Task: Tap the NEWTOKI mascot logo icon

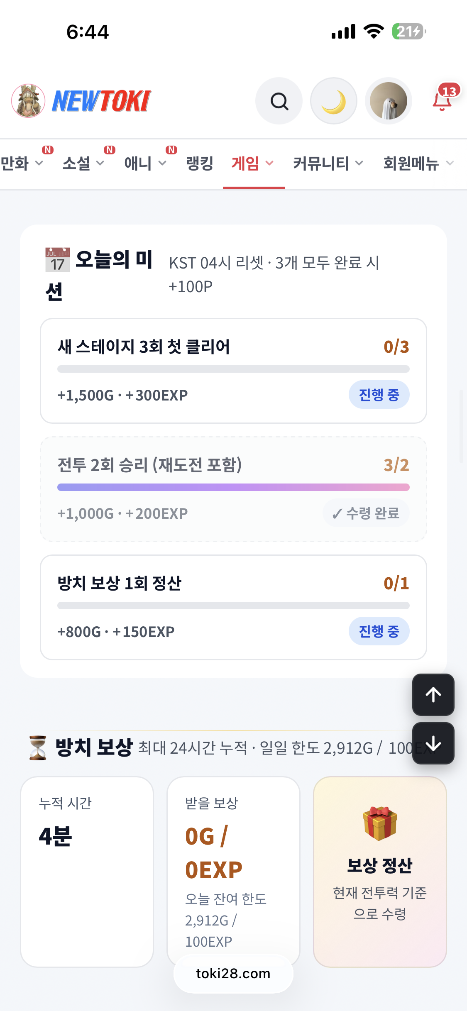Action: [x=28, y=101]
